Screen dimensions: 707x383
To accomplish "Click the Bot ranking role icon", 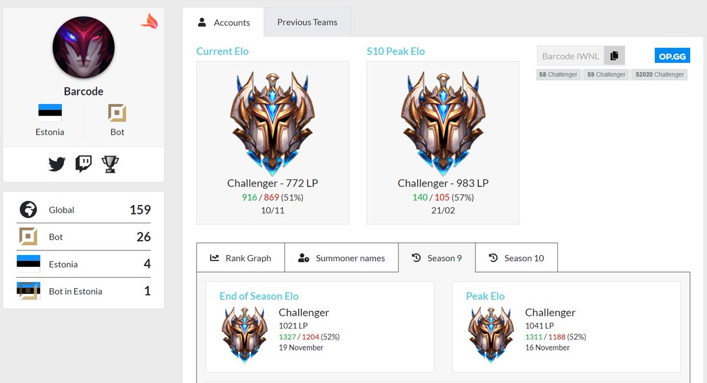I will (28, 236).
